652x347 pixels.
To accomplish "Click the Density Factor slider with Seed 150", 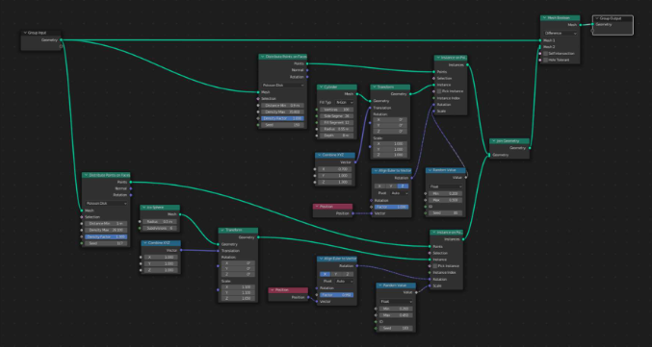I will pyautogui.click(x=283, y=118).
